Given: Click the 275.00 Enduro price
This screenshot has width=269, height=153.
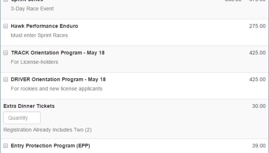Looking at the screenshot, I should [257, 26].
